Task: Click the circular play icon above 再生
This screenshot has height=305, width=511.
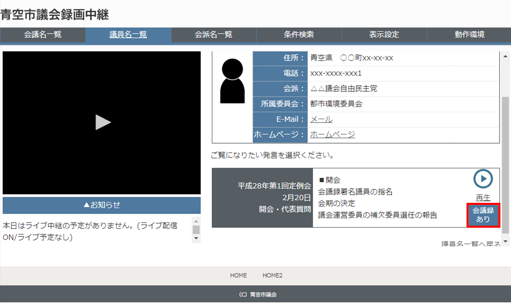Action: (x=482, y=180)
